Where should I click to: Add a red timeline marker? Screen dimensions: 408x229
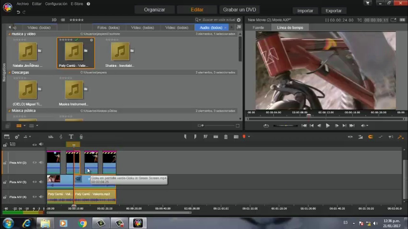coord(244,137)
